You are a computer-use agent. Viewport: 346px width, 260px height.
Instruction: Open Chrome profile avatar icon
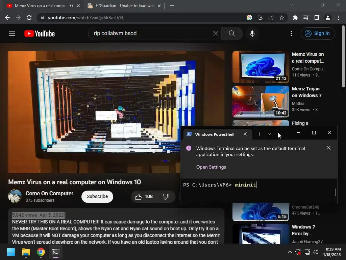pos(328,18)
